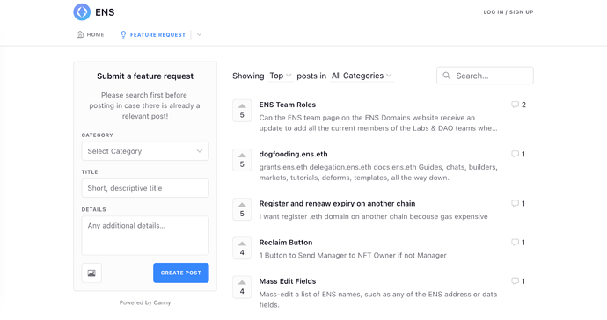Open the Reclaim Button post title

[286, 243]
